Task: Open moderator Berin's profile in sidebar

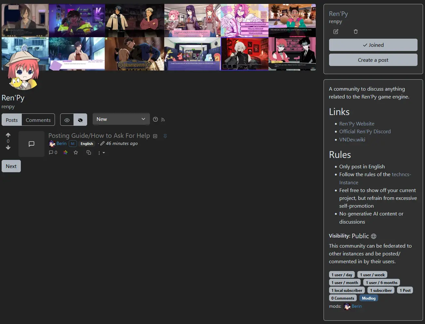Action: (x=357, y=306)
